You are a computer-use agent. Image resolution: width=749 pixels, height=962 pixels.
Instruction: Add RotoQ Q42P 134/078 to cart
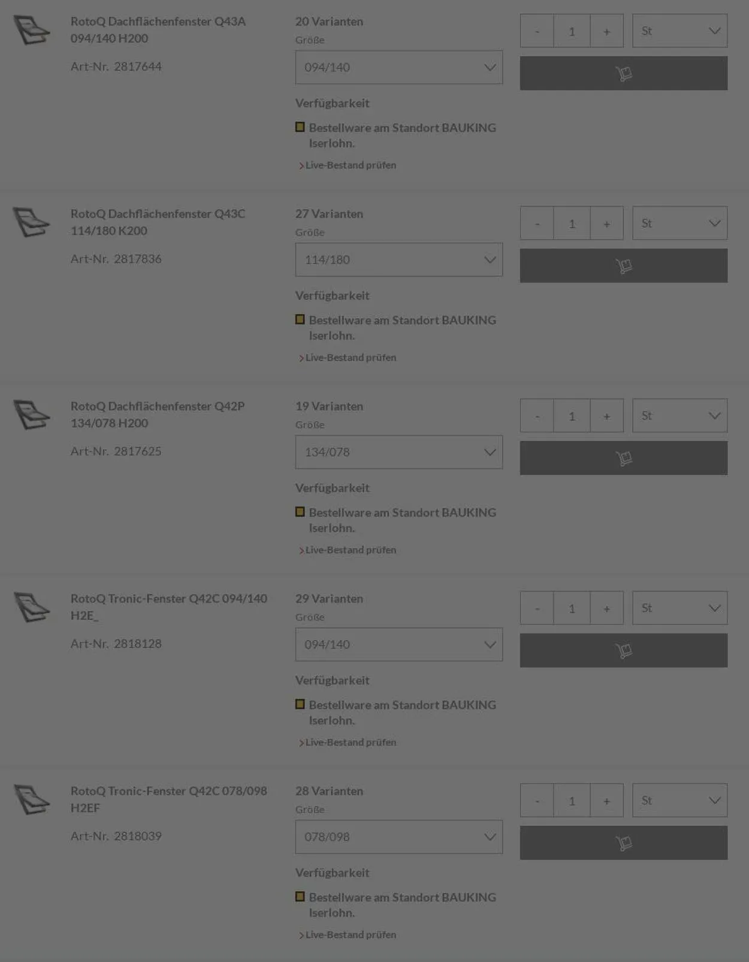tap(623, 458)
